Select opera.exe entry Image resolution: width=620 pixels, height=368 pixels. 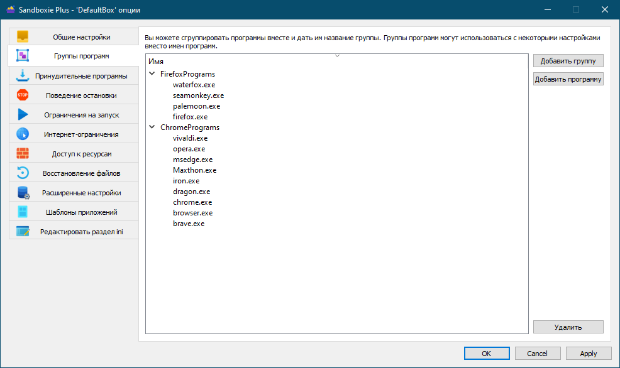(189, 148)
